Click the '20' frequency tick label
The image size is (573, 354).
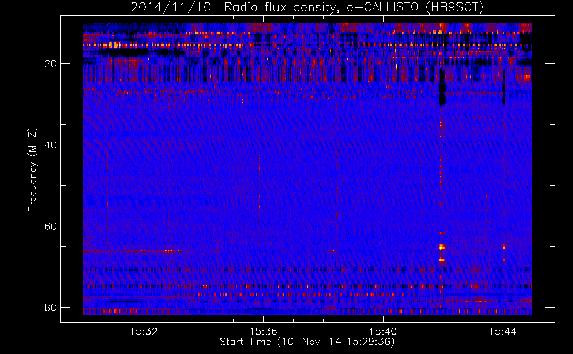click(51, 64)
